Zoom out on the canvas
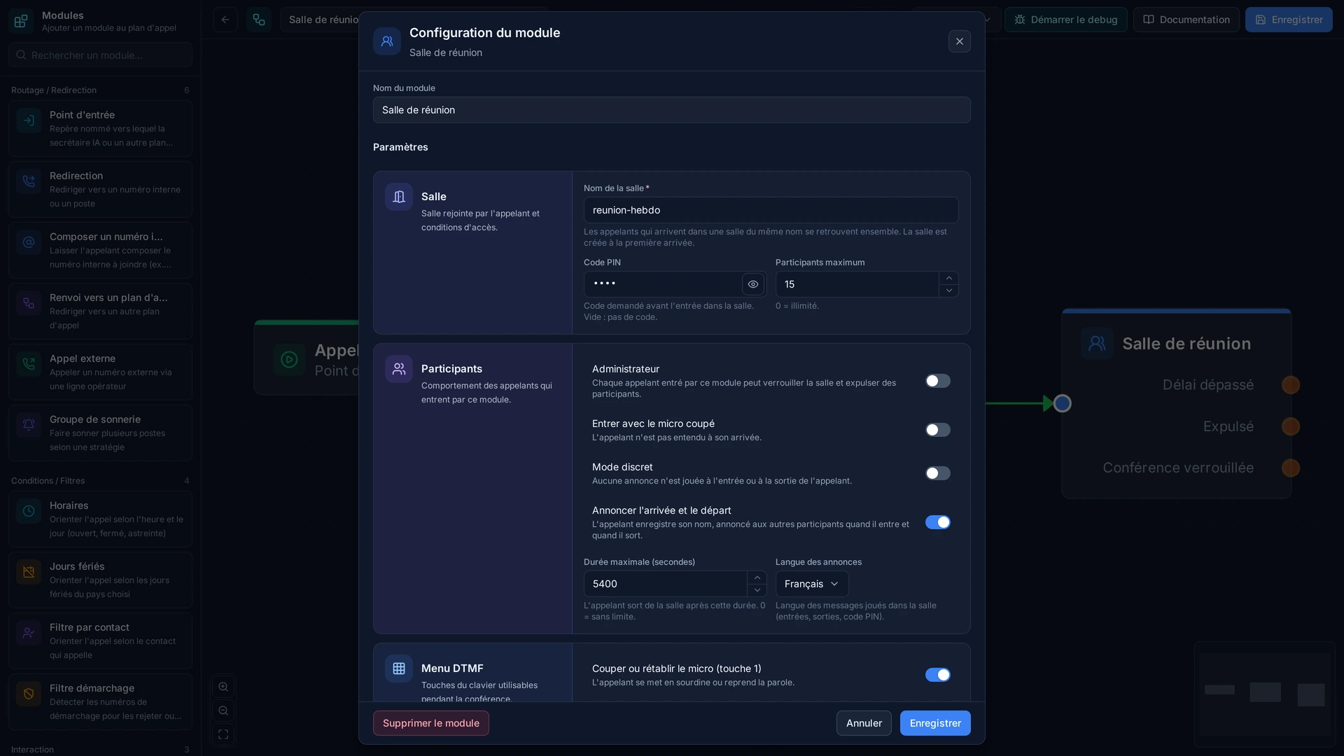This screenshot has width=1344, height=756. (x=223, y=710)
